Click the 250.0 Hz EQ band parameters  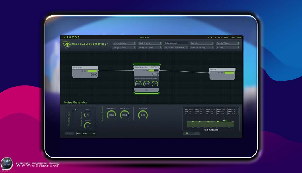[200, 112]
